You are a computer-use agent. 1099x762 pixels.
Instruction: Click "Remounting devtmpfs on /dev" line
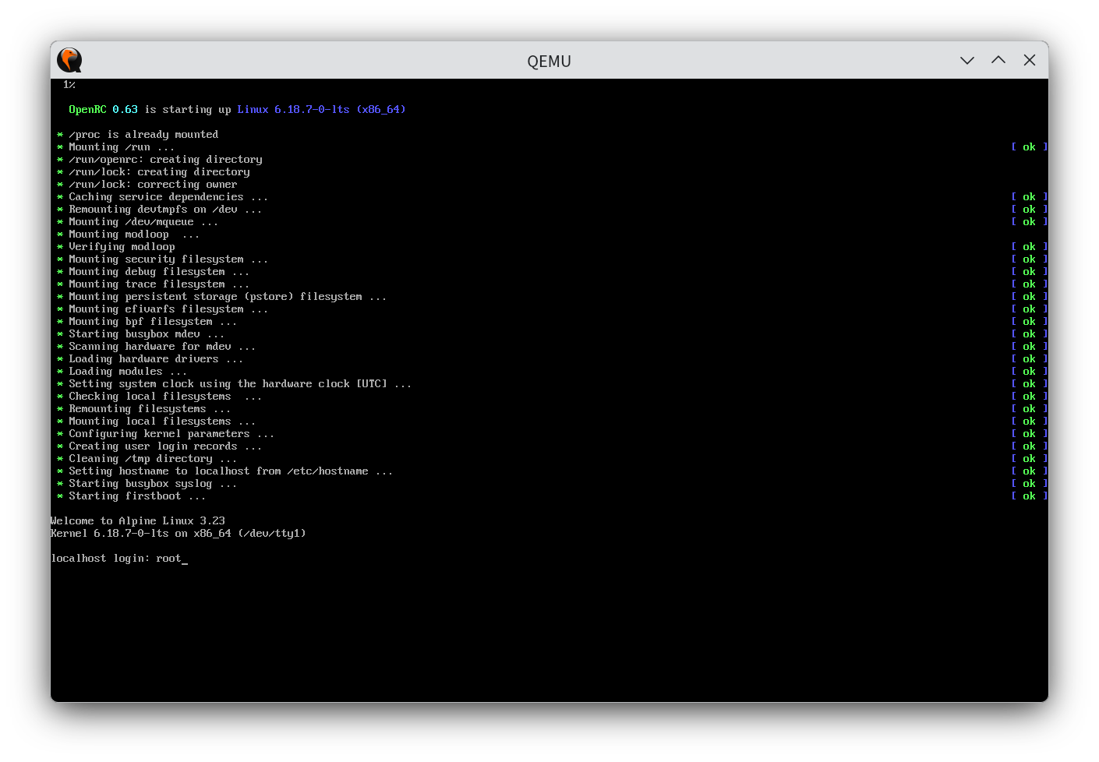(x=165, y=210)
